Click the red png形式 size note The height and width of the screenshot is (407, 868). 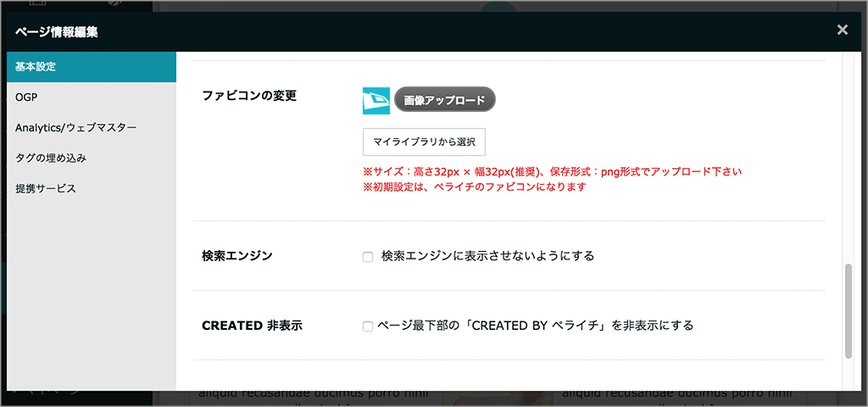[552, 172]
